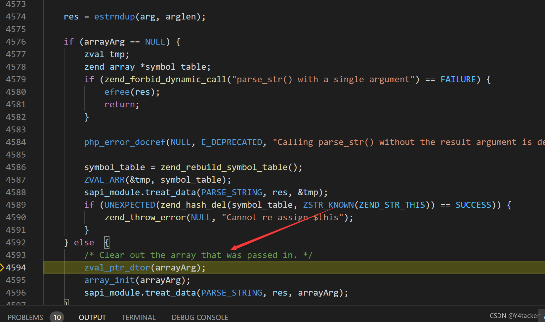Click PARSE_STRING on line 4596
The image size is (545, 322).
pyautogui.click(x=231, y=293)
